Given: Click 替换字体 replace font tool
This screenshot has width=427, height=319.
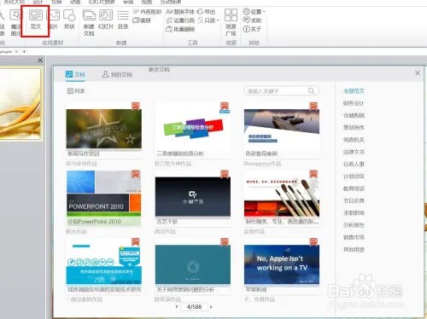Looking at the screenshot, I should pos(180,12).
